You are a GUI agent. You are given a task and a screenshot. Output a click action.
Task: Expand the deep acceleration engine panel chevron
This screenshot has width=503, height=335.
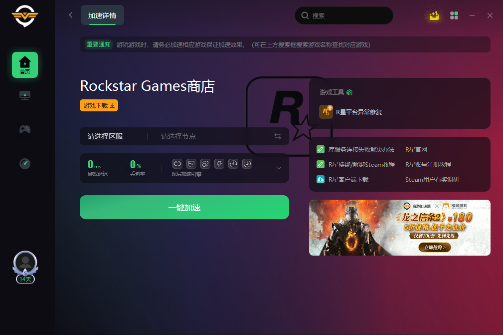tap(279, 168)
